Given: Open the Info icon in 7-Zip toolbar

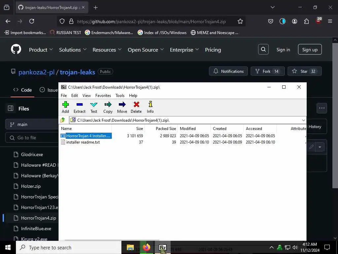Looking at the screenshot, I should point(150,107).
